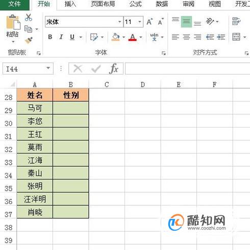Click the Insert Function fx icon
250x250 pixels.
click(114, 69)
